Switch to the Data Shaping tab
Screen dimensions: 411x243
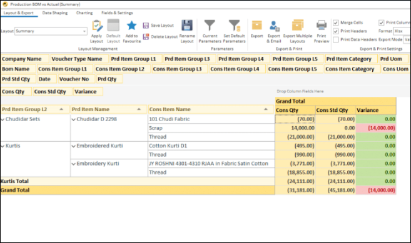[55, 13]
